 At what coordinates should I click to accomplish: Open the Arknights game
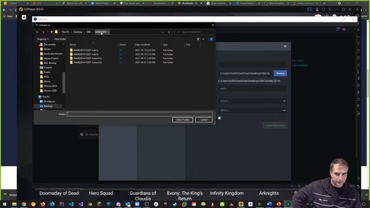coord(269,193)
